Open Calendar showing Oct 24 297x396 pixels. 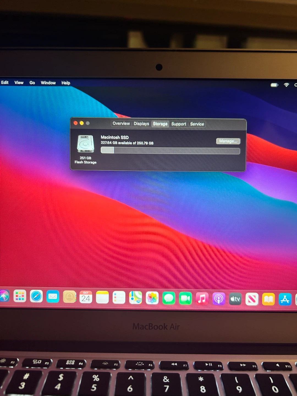pos(86,297)
